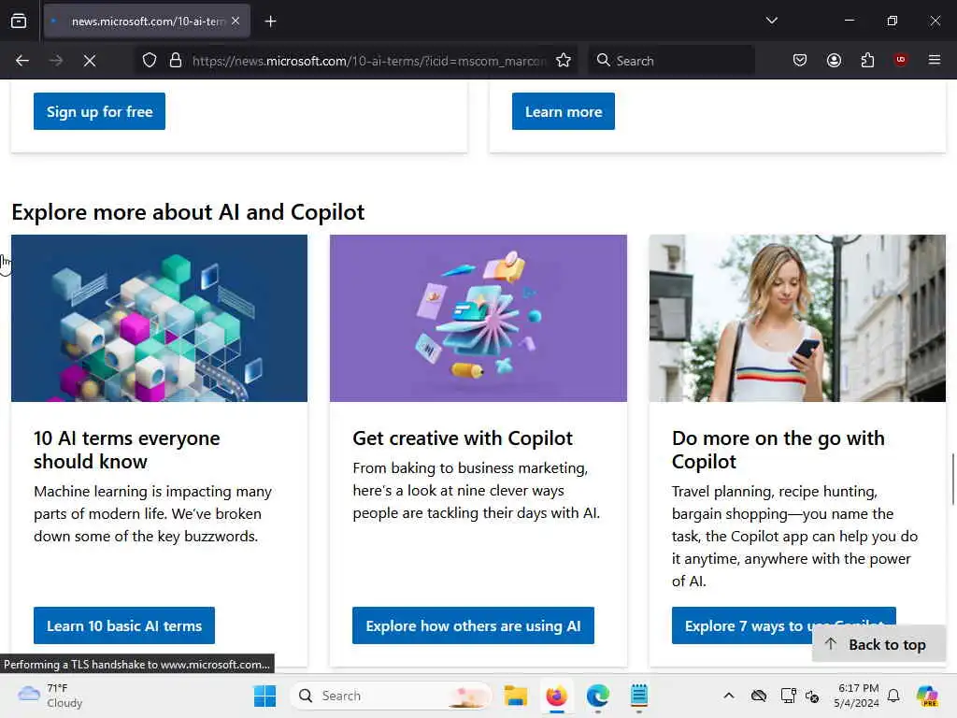Open the AI cubes article thumbnail
957x718 pixels.
(159, 318)
